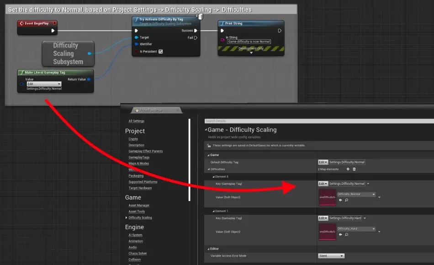Open the Value Edit dropdown in Make Literal Gameplay Tag
The image size is (434, 265).
point(44,84)
